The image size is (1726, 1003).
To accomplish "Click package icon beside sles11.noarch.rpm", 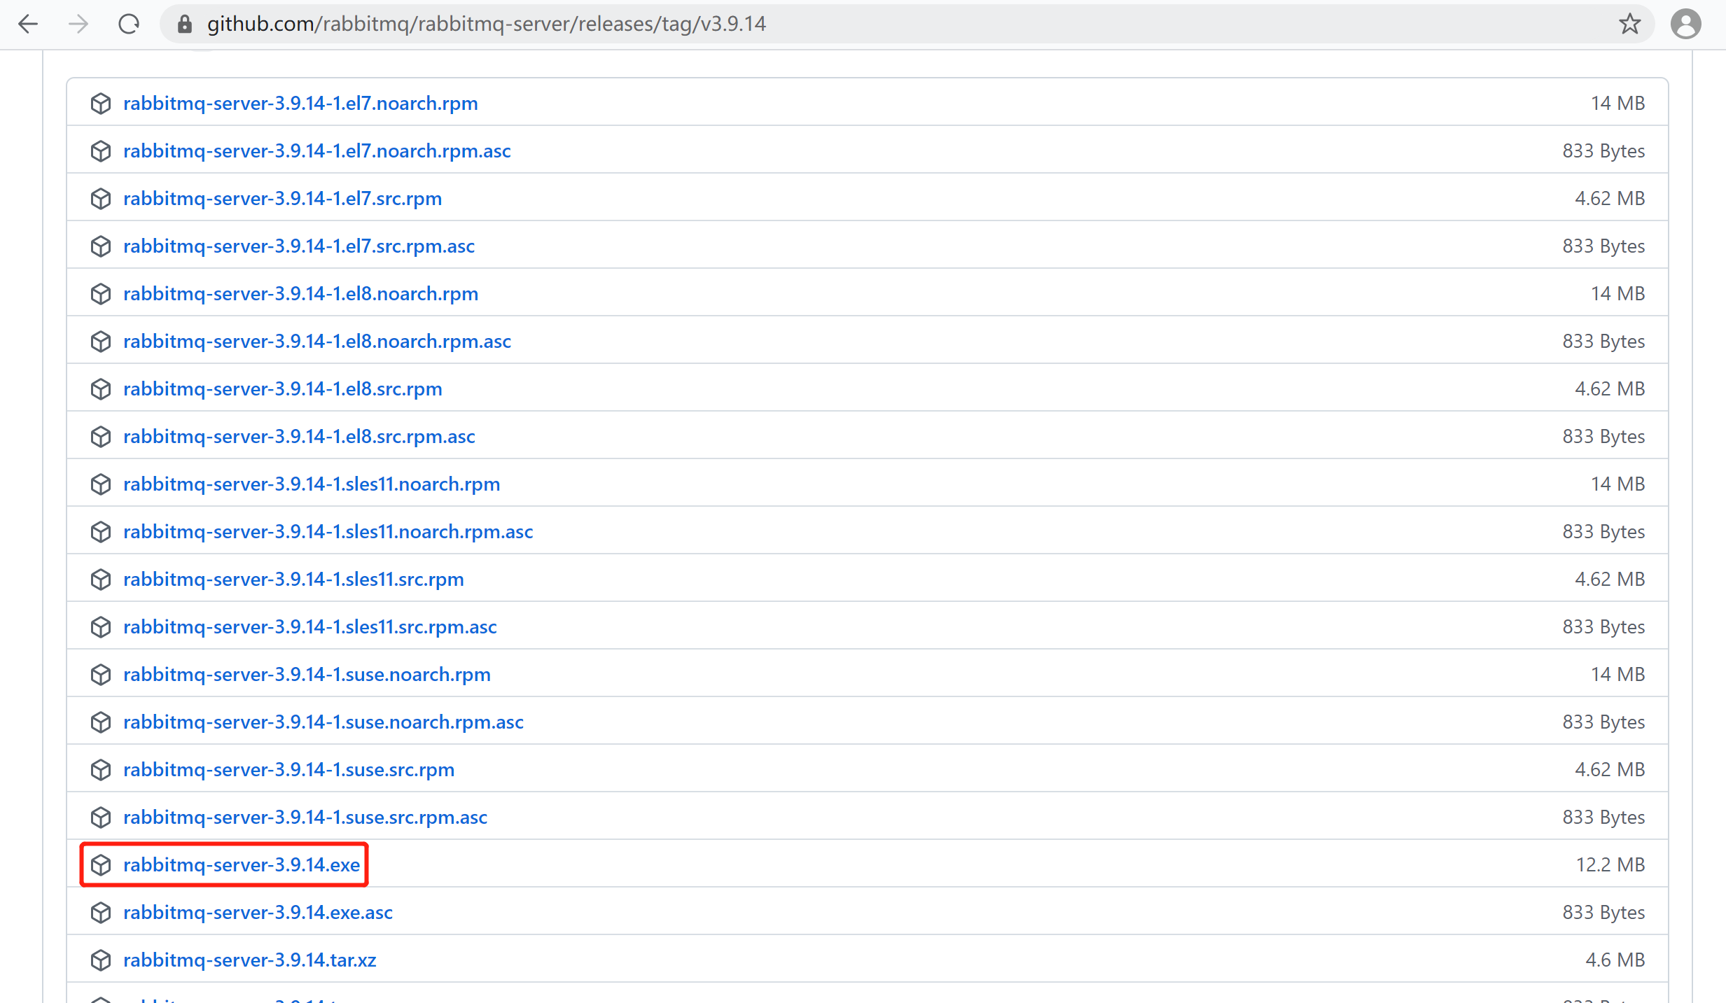I will click(x=101, y=484).
